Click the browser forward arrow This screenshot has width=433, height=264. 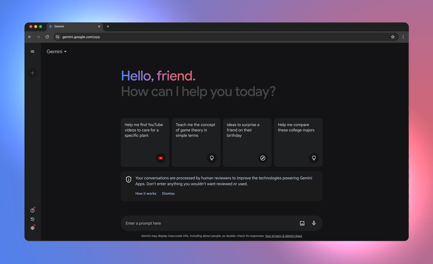pos(38,37)
